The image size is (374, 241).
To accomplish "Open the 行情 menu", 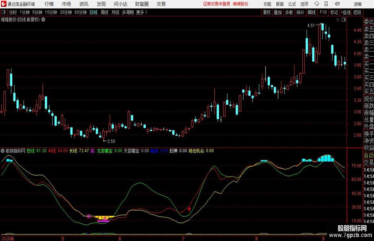I will coord(49,4).
